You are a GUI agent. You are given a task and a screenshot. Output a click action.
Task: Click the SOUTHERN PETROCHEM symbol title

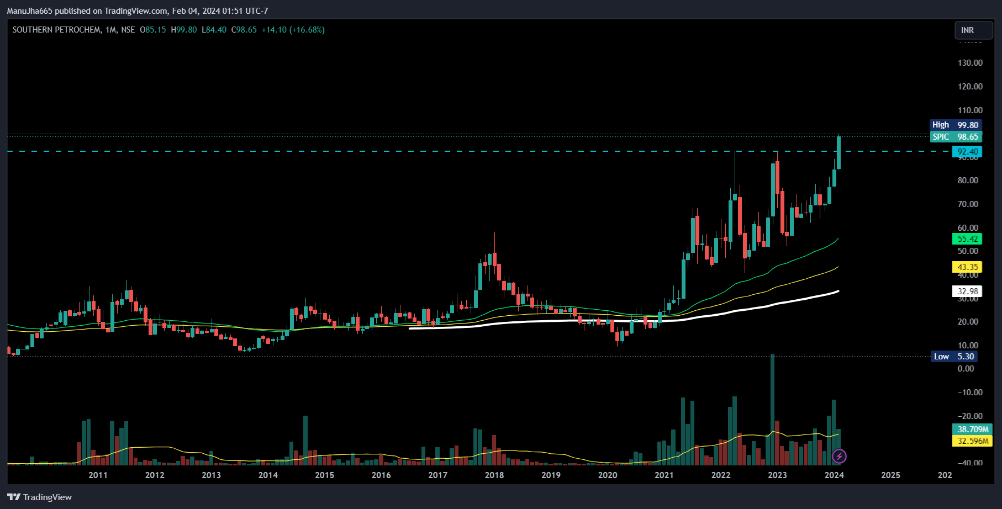pyautogui.click(x=57, y=30)
